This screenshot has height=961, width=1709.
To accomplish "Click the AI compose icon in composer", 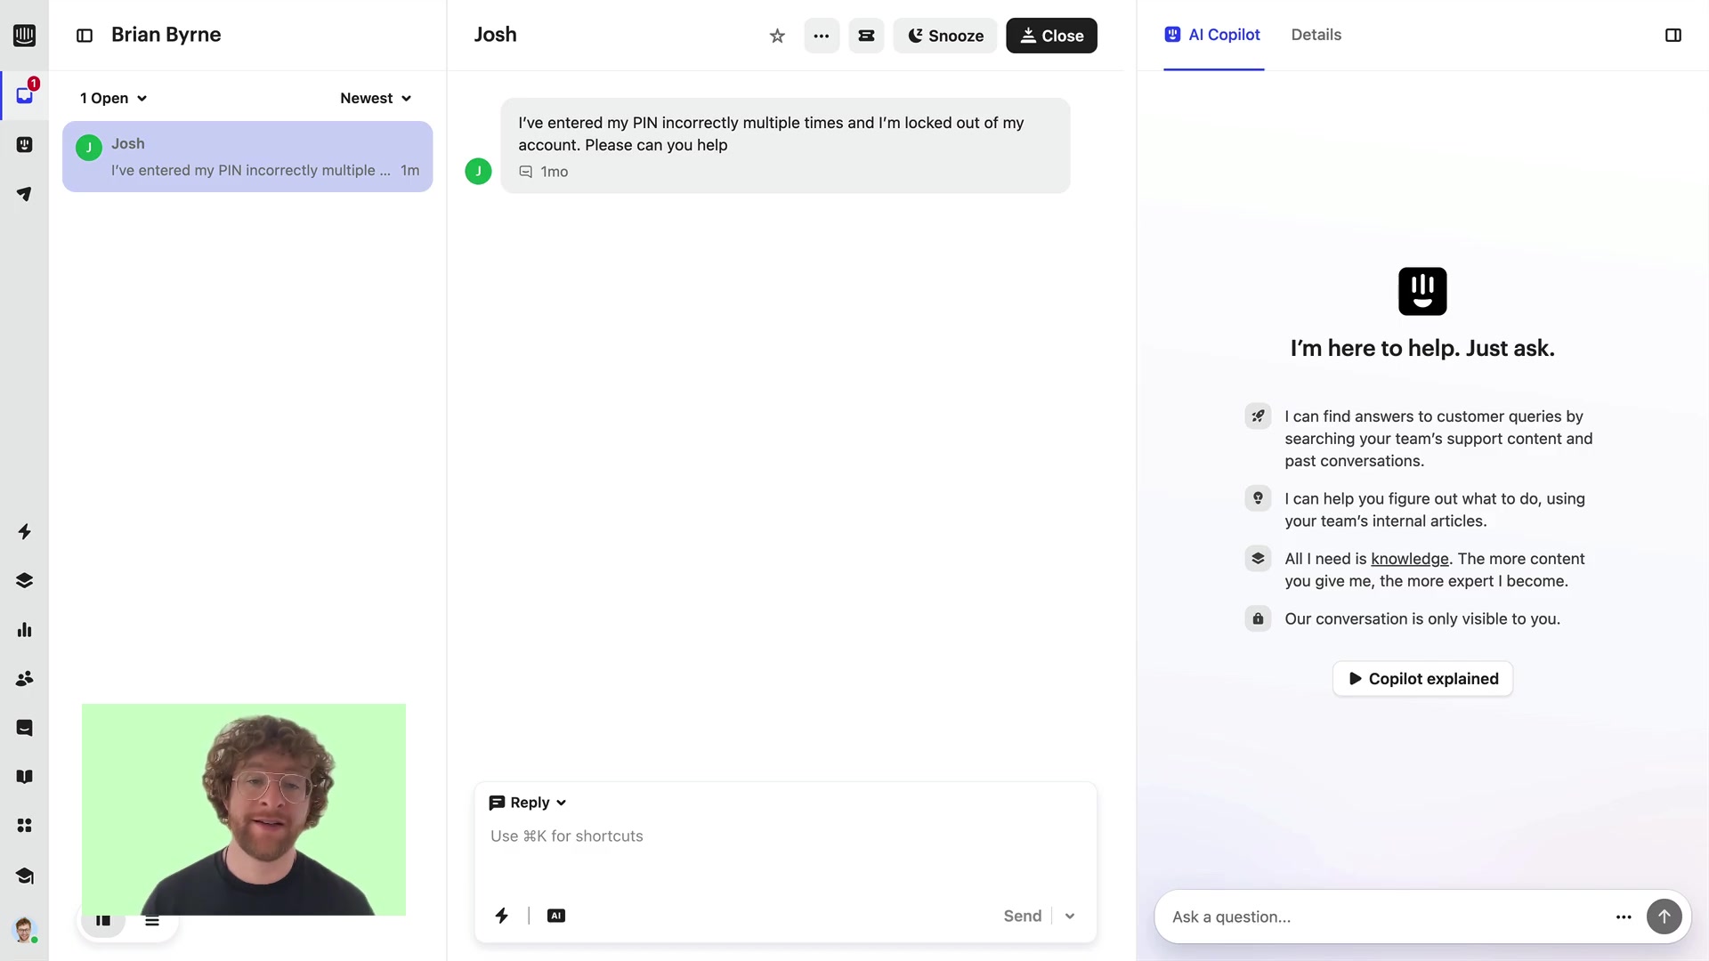I will (556, 916).
